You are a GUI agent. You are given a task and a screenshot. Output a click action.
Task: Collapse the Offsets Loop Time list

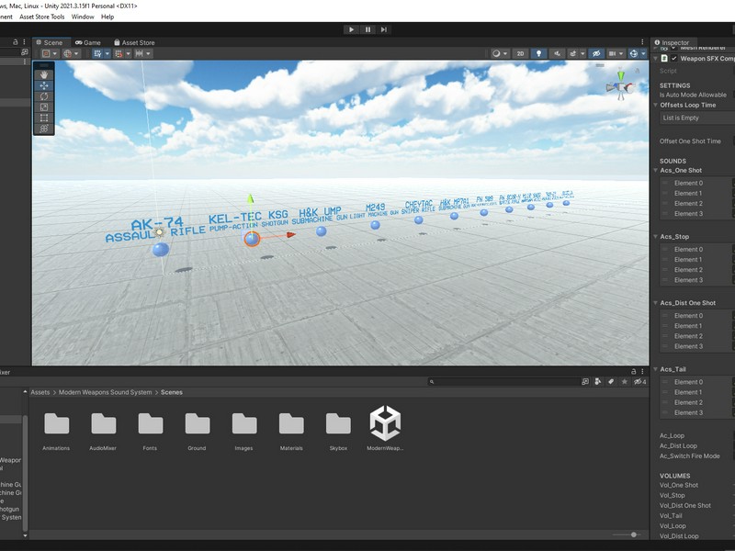[x=655, y=105]
